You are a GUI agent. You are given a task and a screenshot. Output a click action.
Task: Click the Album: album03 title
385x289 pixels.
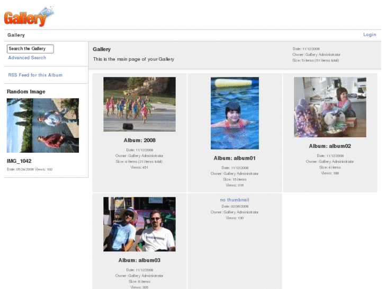coord(139,260)
